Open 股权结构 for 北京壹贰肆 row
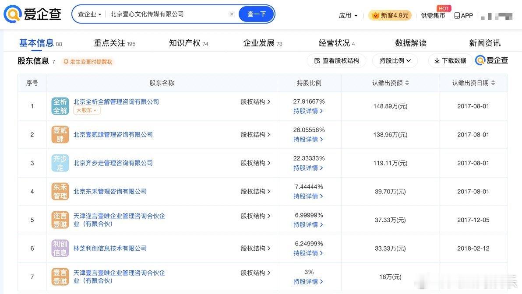This screenshot has width=522, height=294. [255, 134]
